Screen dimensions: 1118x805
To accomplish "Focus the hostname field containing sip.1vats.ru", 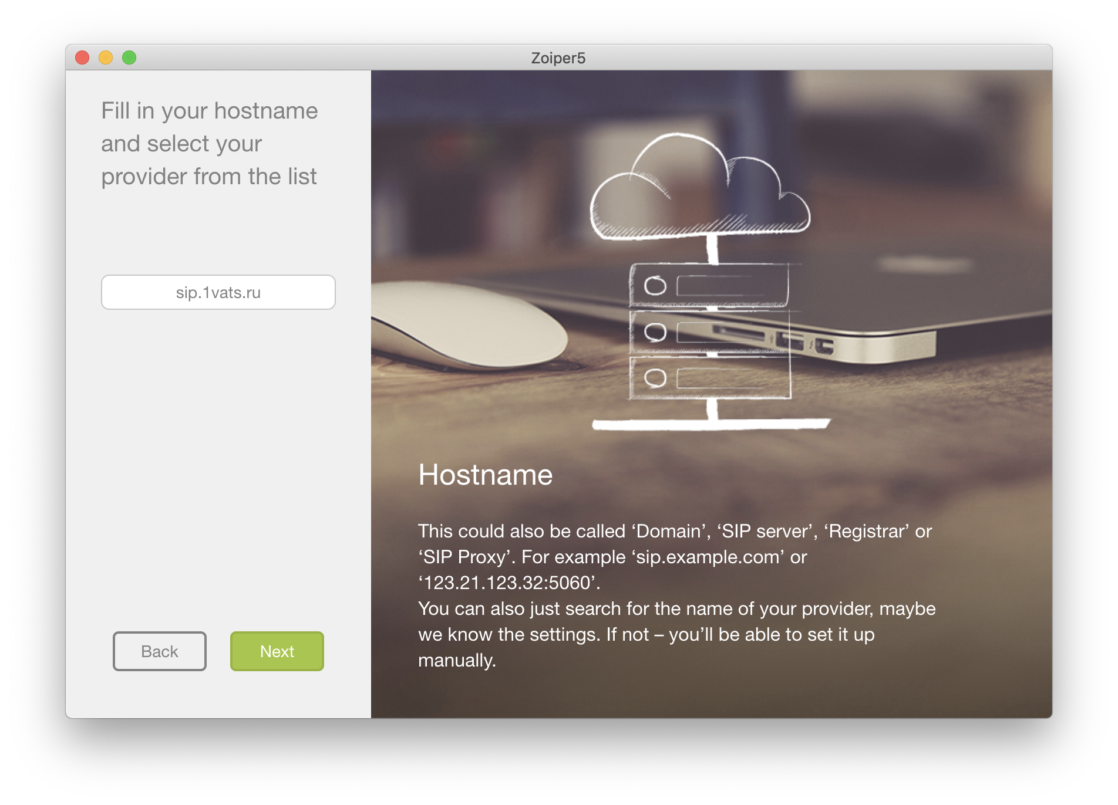I will (218, 292).
